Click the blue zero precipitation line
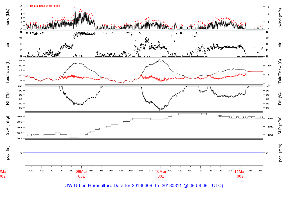 click(144, 153)
